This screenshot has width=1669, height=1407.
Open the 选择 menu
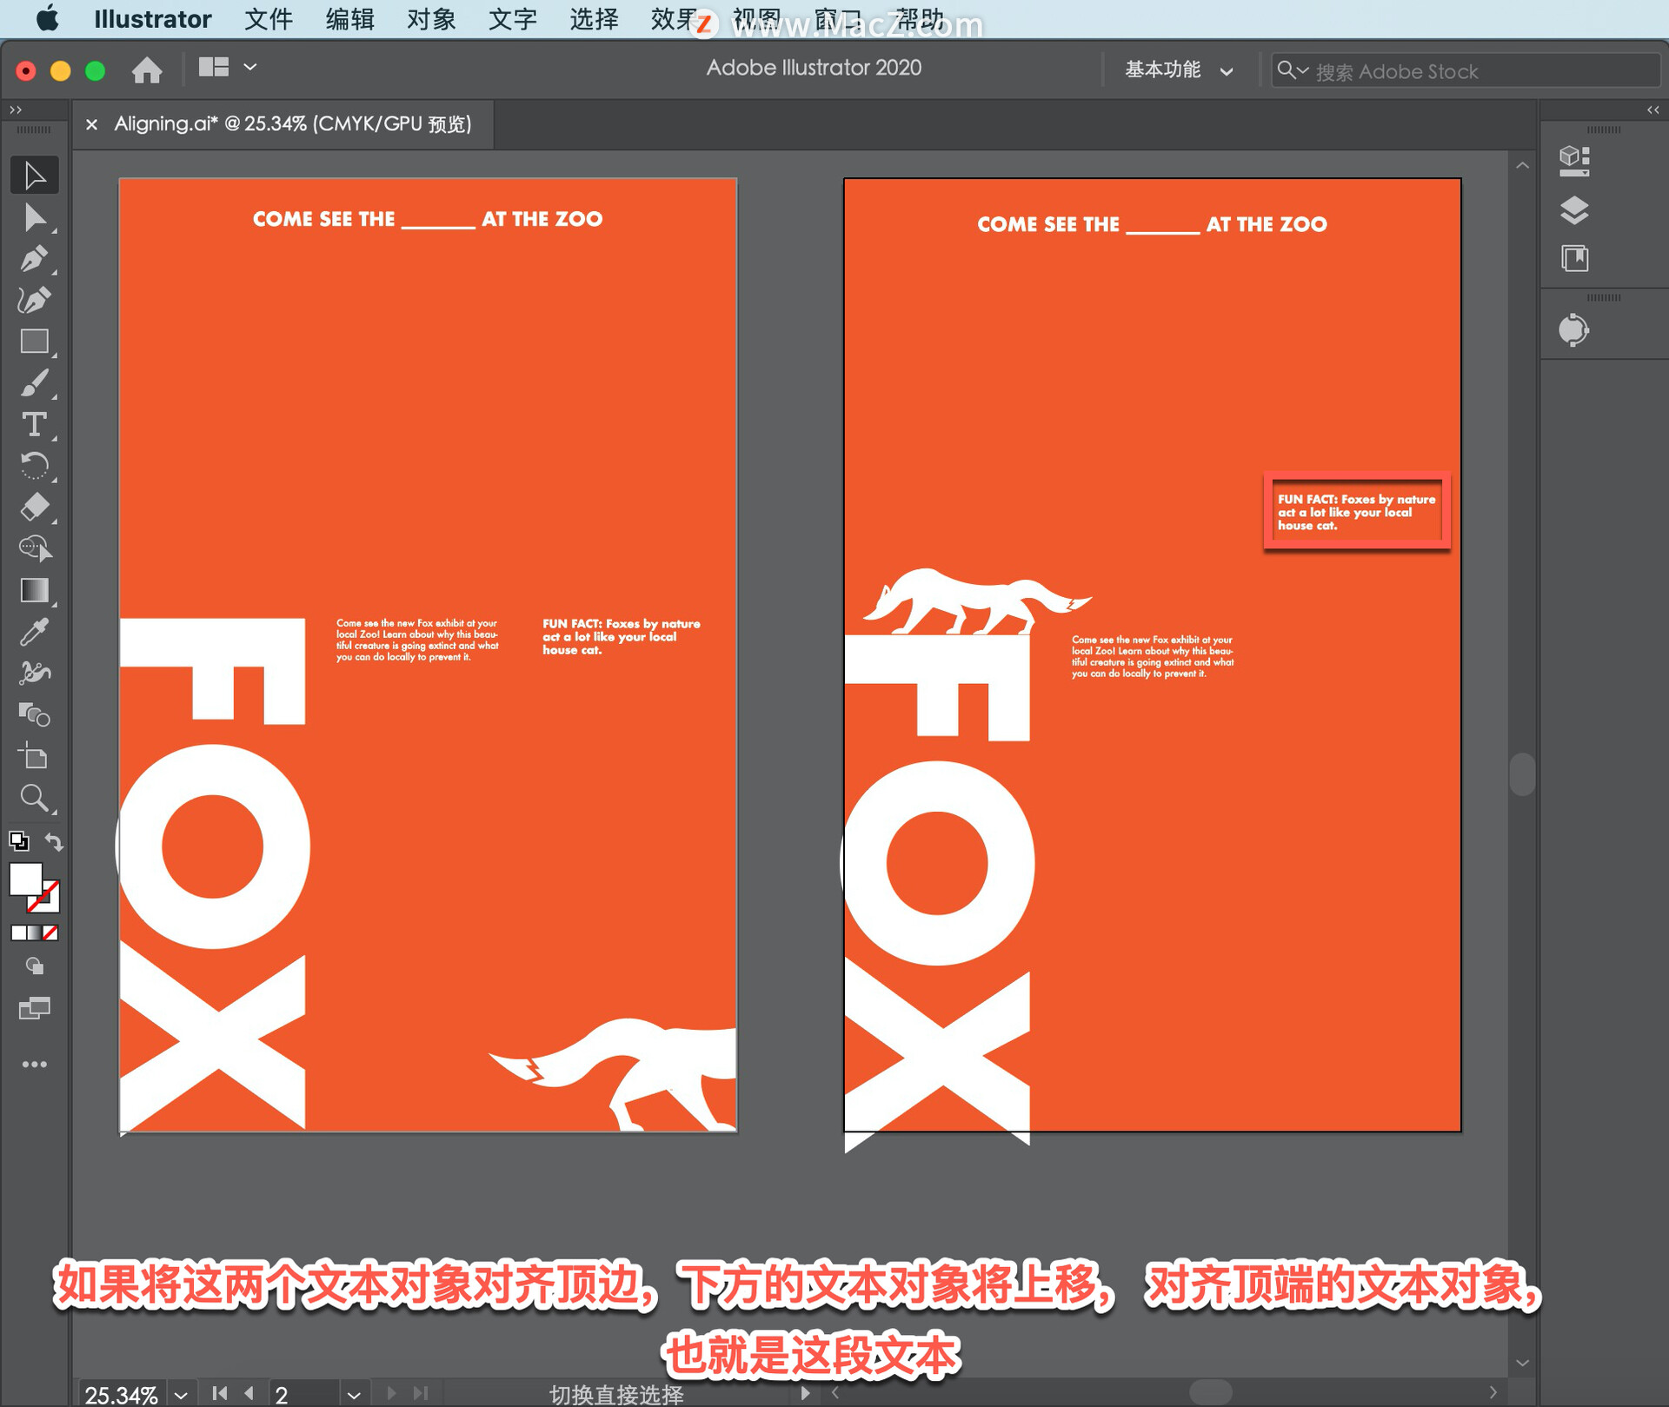(595, 18)
